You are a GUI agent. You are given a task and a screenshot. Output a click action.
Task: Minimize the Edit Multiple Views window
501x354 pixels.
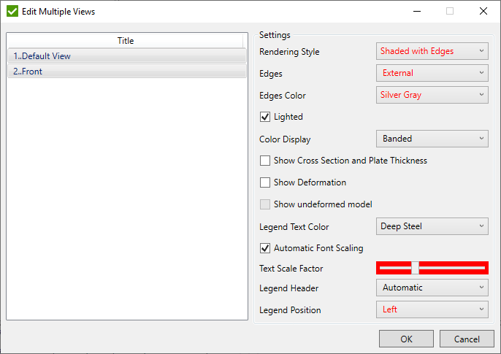point(416,12)
